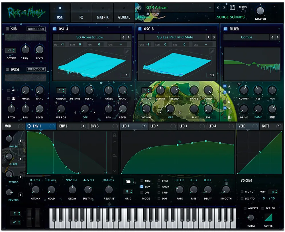Enable LFO TRIG mode
This screenshot has width=285, height=232.
[x=142, y=181]
